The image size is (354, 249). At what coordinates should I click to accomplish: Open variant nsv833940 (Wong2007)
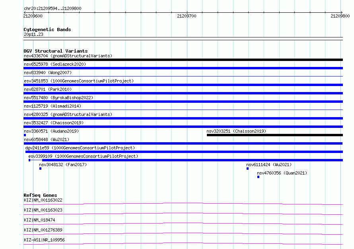(x=48, y=73)
